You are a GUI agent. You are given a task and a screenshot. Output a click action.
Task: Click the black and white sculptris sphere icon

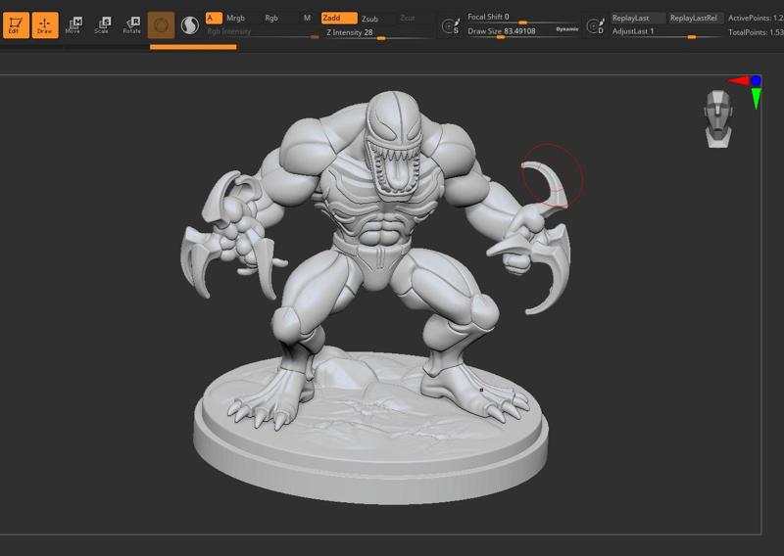tap(190, 25)
